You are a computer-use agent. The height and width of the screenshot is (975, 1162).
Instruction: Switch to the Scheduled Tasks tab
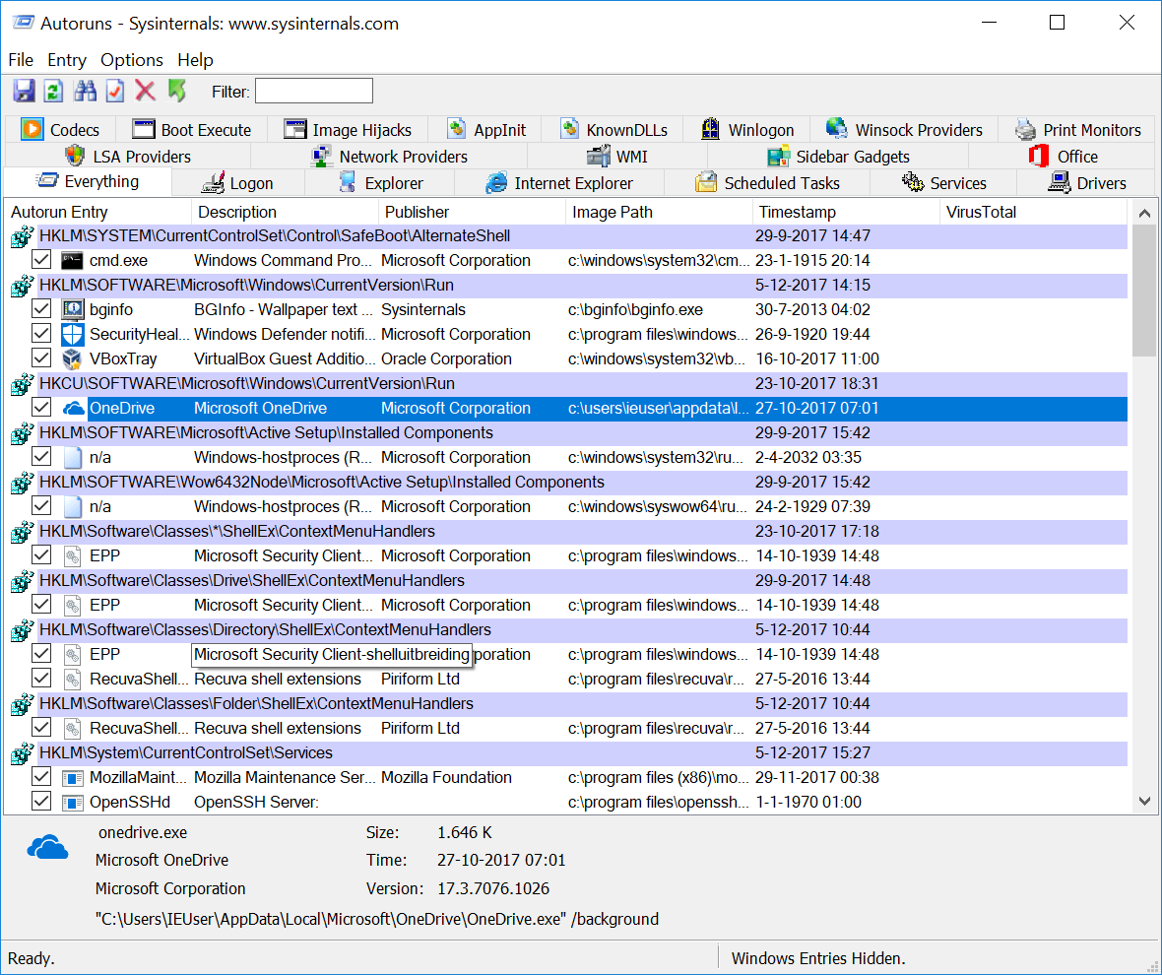767,183
